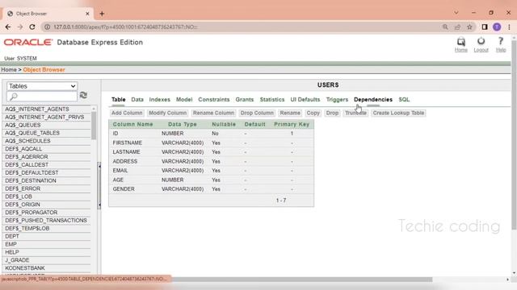Image resolution: width=517 pixels, height=290 pixels.
Task: Click the Drop Column button
Action: [257, 113]
